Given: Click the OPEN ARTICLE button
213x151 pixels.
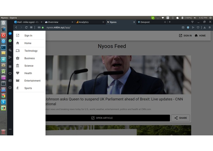Looking at the screenshot, I should pyautogui.click(x=108, y=118).
